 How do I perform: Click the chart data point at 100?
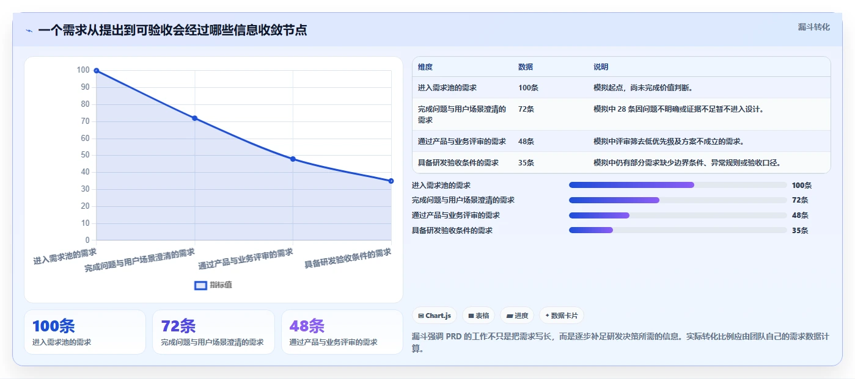coord(97,71)
